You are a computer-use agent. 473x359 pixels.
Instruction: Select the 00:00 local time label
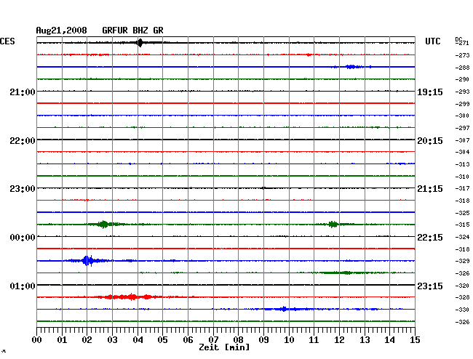[x=23, y=238]
